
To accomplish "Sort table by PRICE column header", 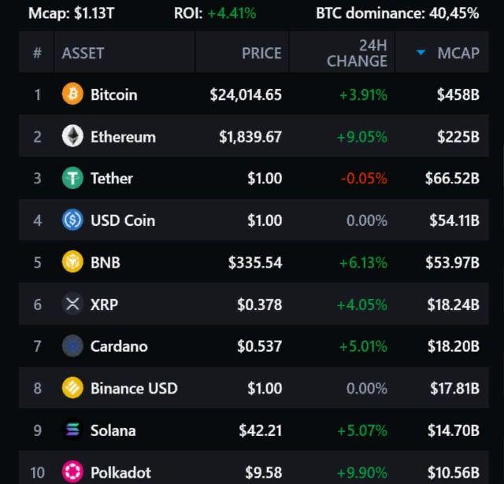I will click(x=261, y=53).
